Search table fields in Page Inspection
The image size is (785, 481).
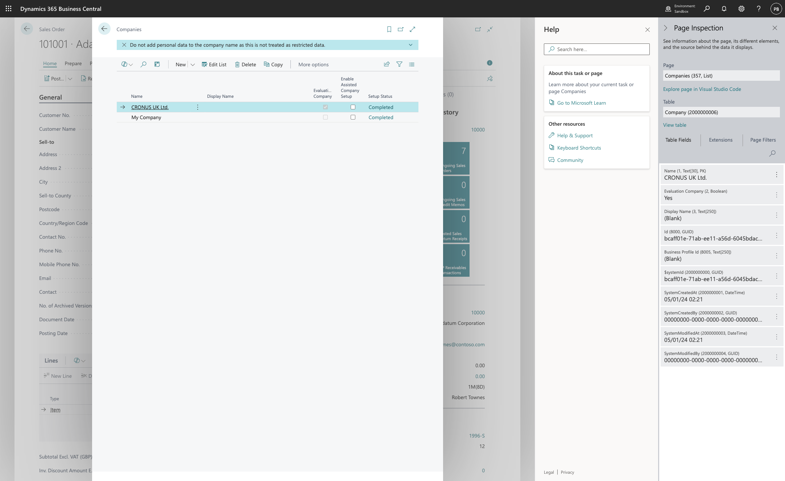(x=772, y=153)
